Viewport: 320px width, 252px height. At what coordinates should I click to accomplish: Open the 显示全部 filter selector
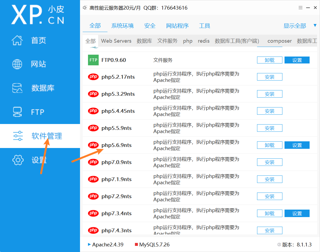point(295,26)
